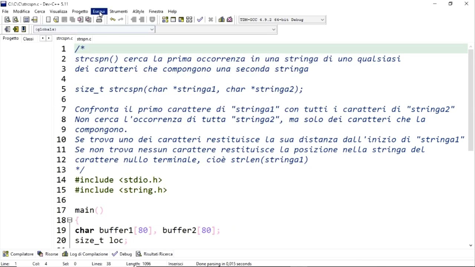Screen dimensions: 475x267
Task: Open the Debug bottom panel tab
Action: (x=122, y=254)
